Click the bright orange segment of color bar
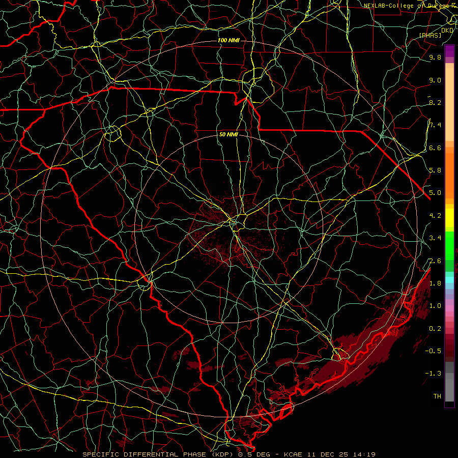 tap(449, 175)
